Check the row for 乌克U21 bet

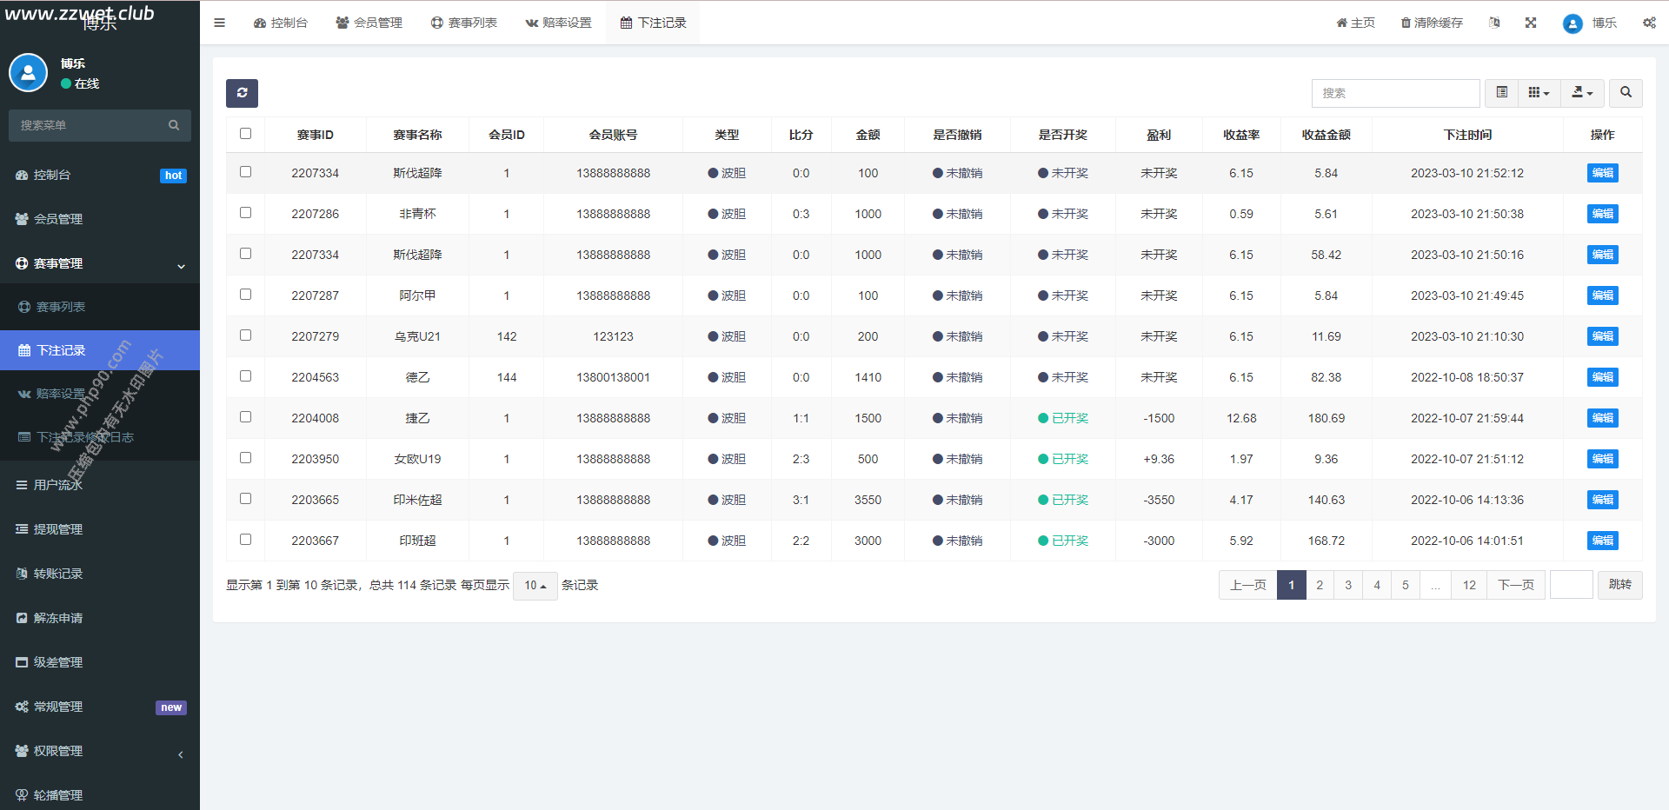tap(245, 335)
